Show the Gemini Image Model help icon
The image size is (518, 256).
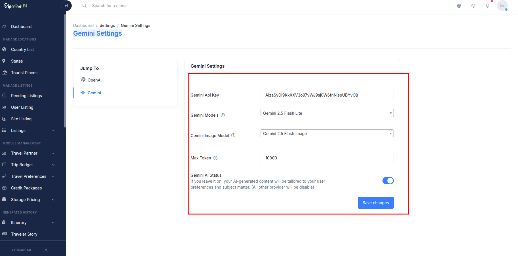click(233, 135)
